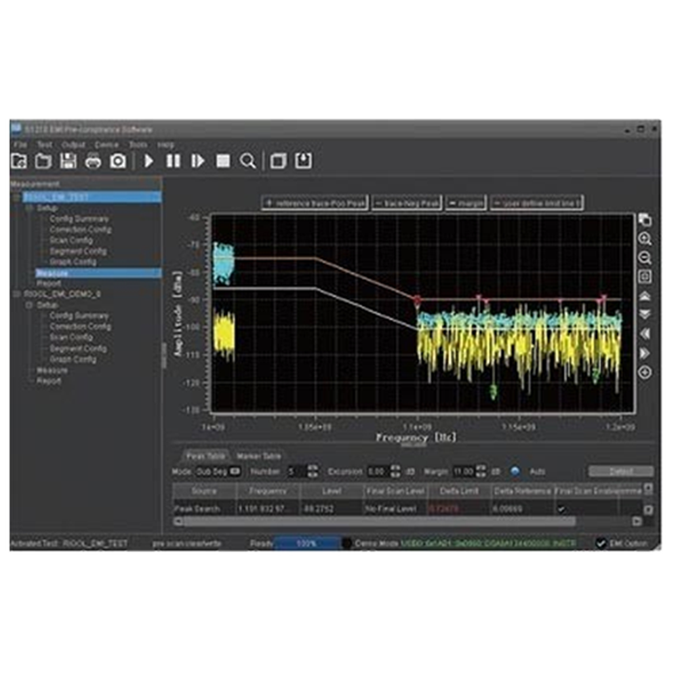Image resolution: width=678 pixels, height=678 pixels.
Task: Collapse the Setup node under RIGOL_EMI_DEMO_0
Action: (x=29, y=305)
